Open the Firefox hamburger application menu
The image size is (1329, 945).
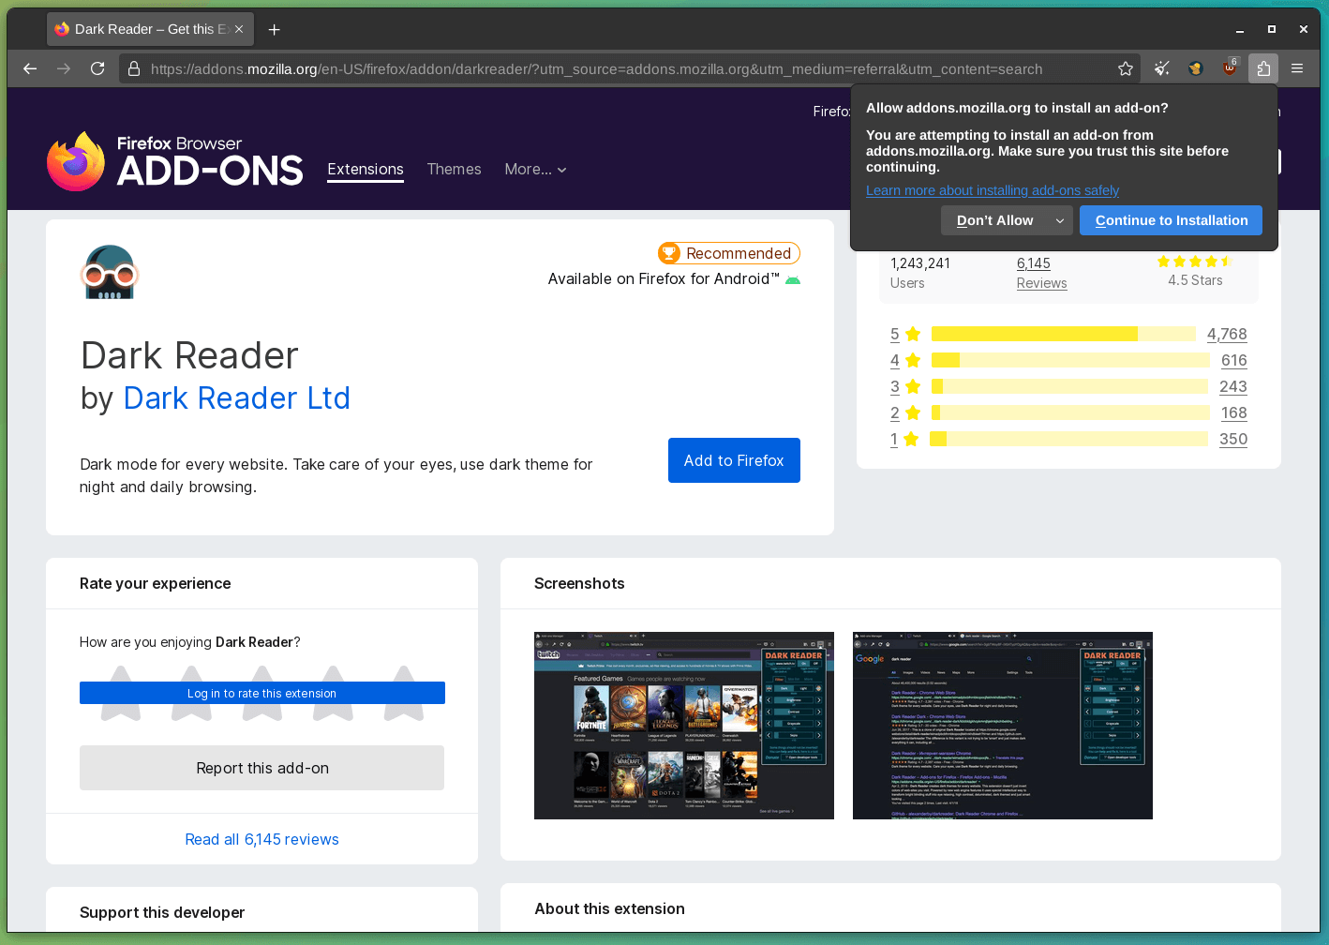(x=1297, y=67)
